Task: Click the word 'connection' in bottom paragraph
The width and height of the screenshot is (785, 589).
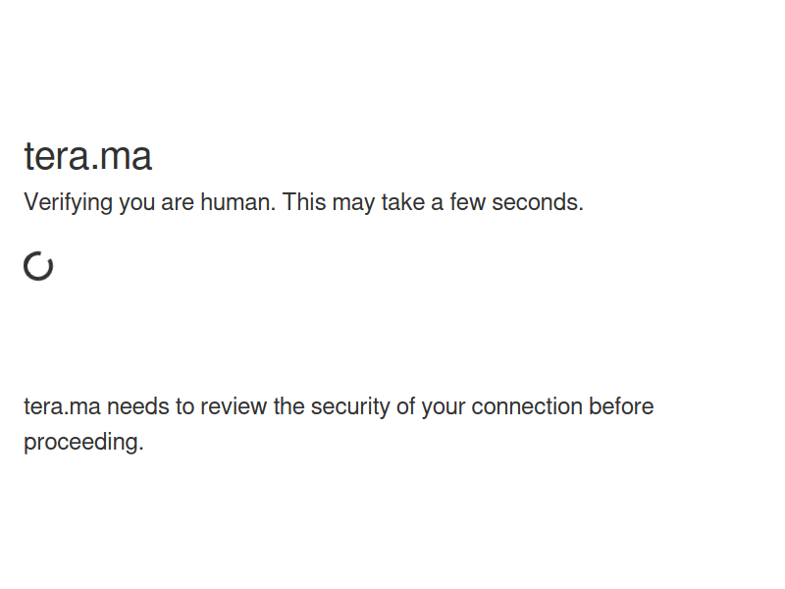Action: click(527, 406)
